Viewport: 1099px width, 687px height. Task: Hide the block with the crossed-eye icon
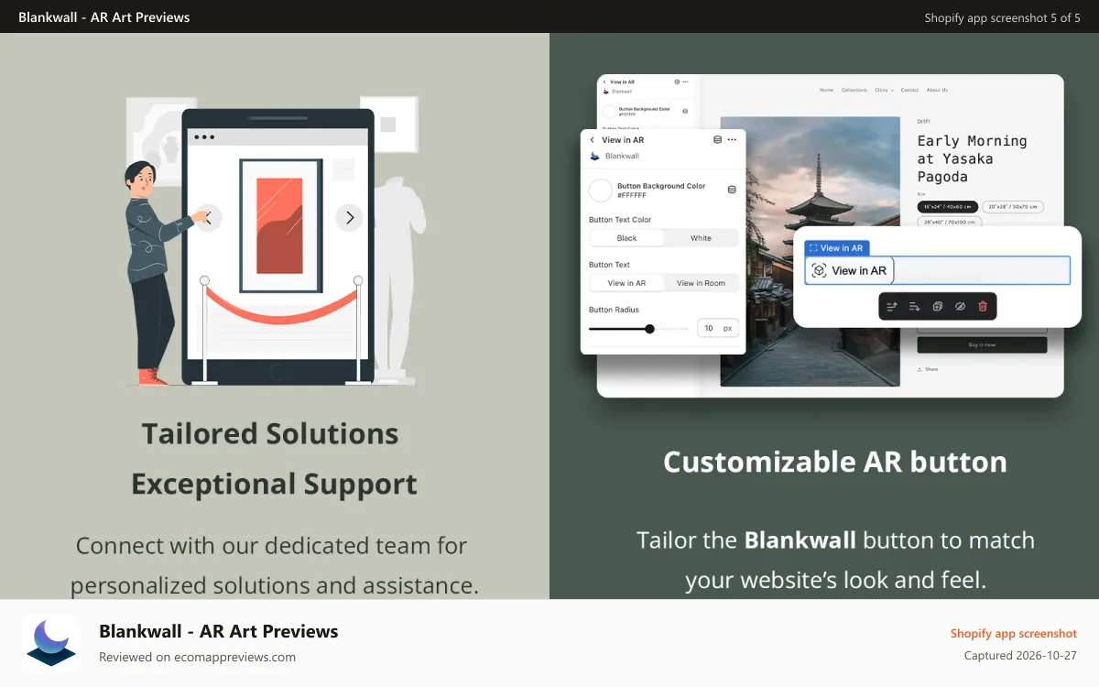960,306
